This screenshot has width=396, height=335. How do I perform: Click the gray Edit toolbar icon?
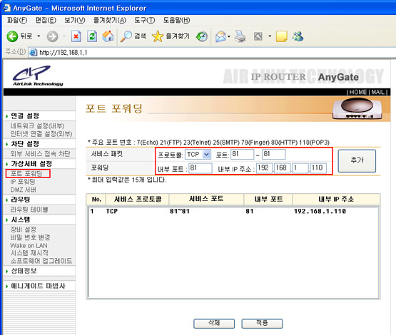pos(258,36)
